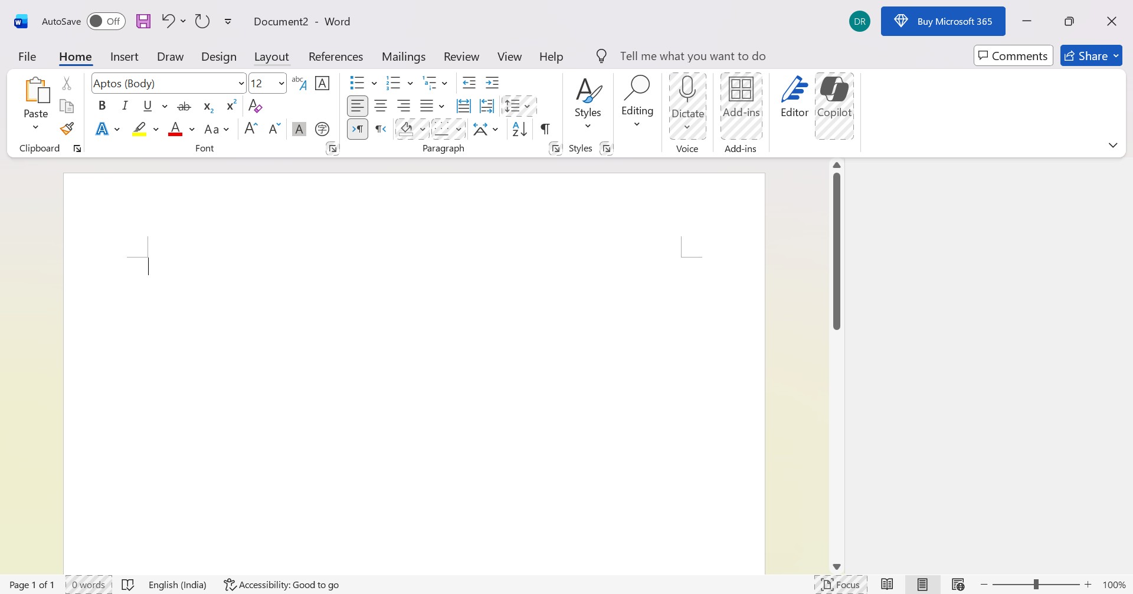Click the Increase Indent icon
Viewport: 1133px width, 594px height.
(492, 83)
